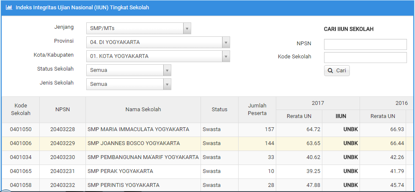Click the Nama Sekolah column header
The height and width of the screenshot is (192, 415).
click(143, 110)
